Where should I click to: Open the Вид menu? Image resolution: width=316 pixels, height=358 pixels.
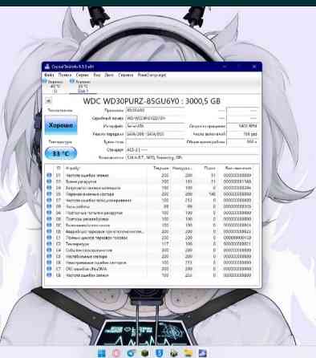[97, 75]
